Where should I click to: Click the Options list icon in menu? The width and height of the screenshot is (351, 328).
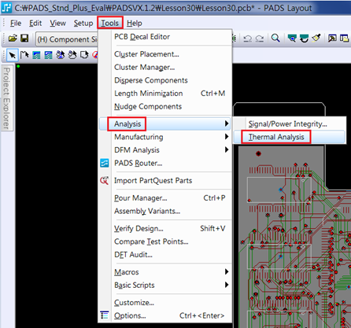pos(105,315)
